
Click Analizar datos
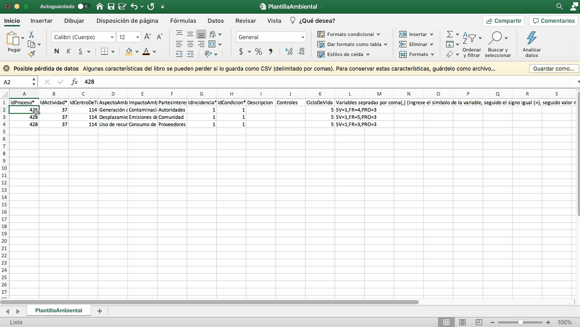(x=532, y=44)
